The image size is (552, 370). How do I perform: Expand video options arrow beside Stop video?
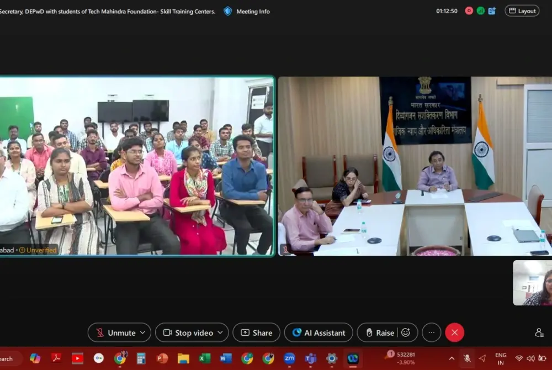click(220, 332)
